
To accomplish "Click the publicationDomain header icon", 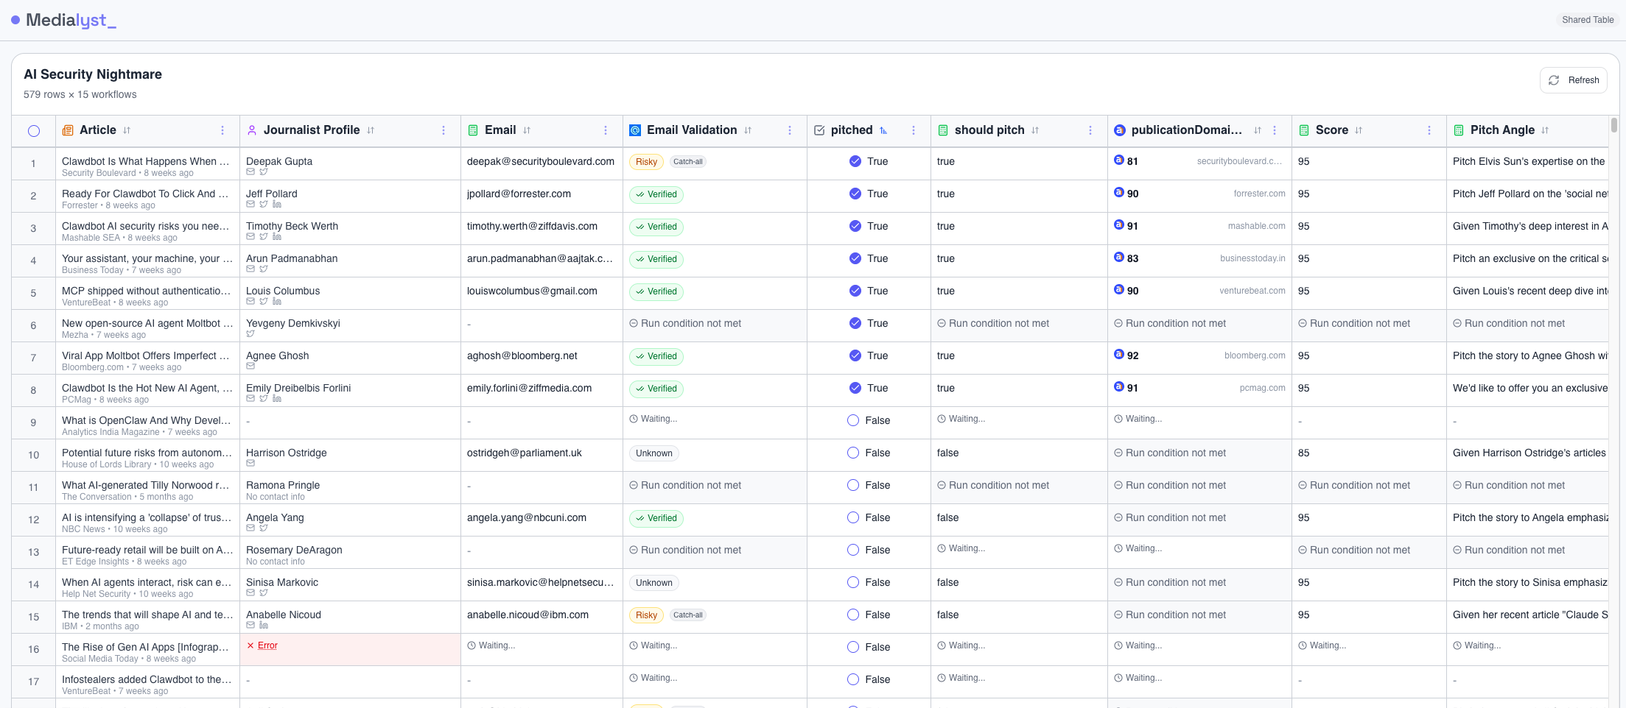I will [1120, 130].
